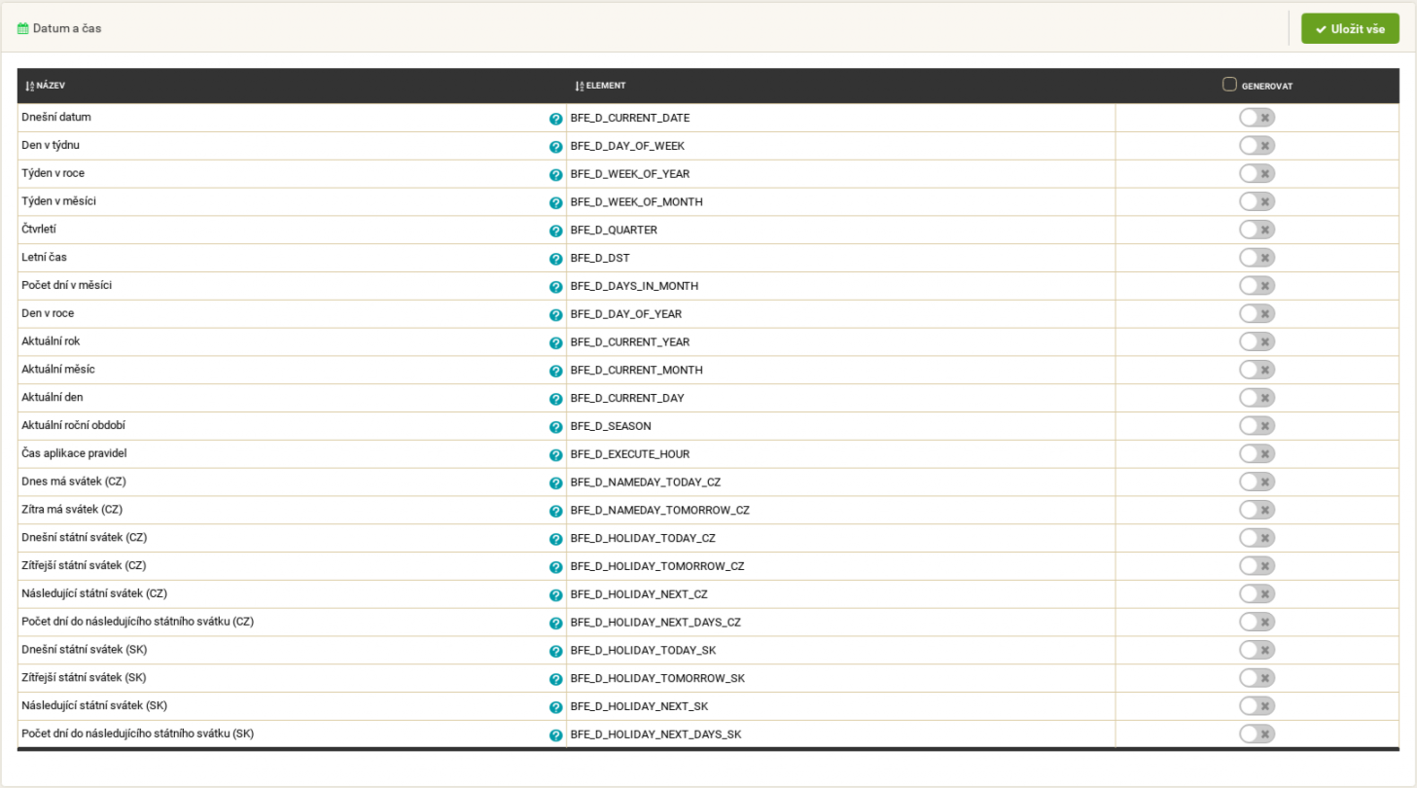This screenshot has height=788, width=1417.
Task: Show help for Letní čas row
Action: tap(556, 259)
